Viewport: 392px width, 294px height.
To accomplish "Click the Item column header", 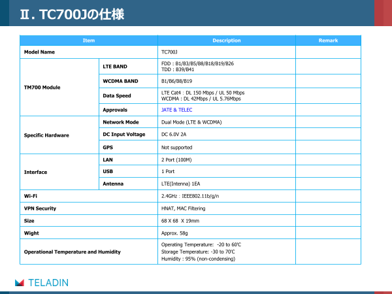I will click(89, 41).
